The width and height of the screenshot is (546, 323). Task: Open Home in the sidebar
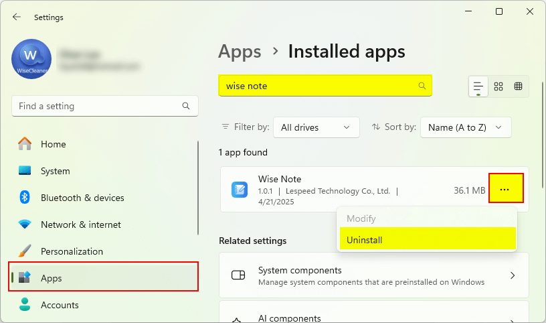click(104, 144)
